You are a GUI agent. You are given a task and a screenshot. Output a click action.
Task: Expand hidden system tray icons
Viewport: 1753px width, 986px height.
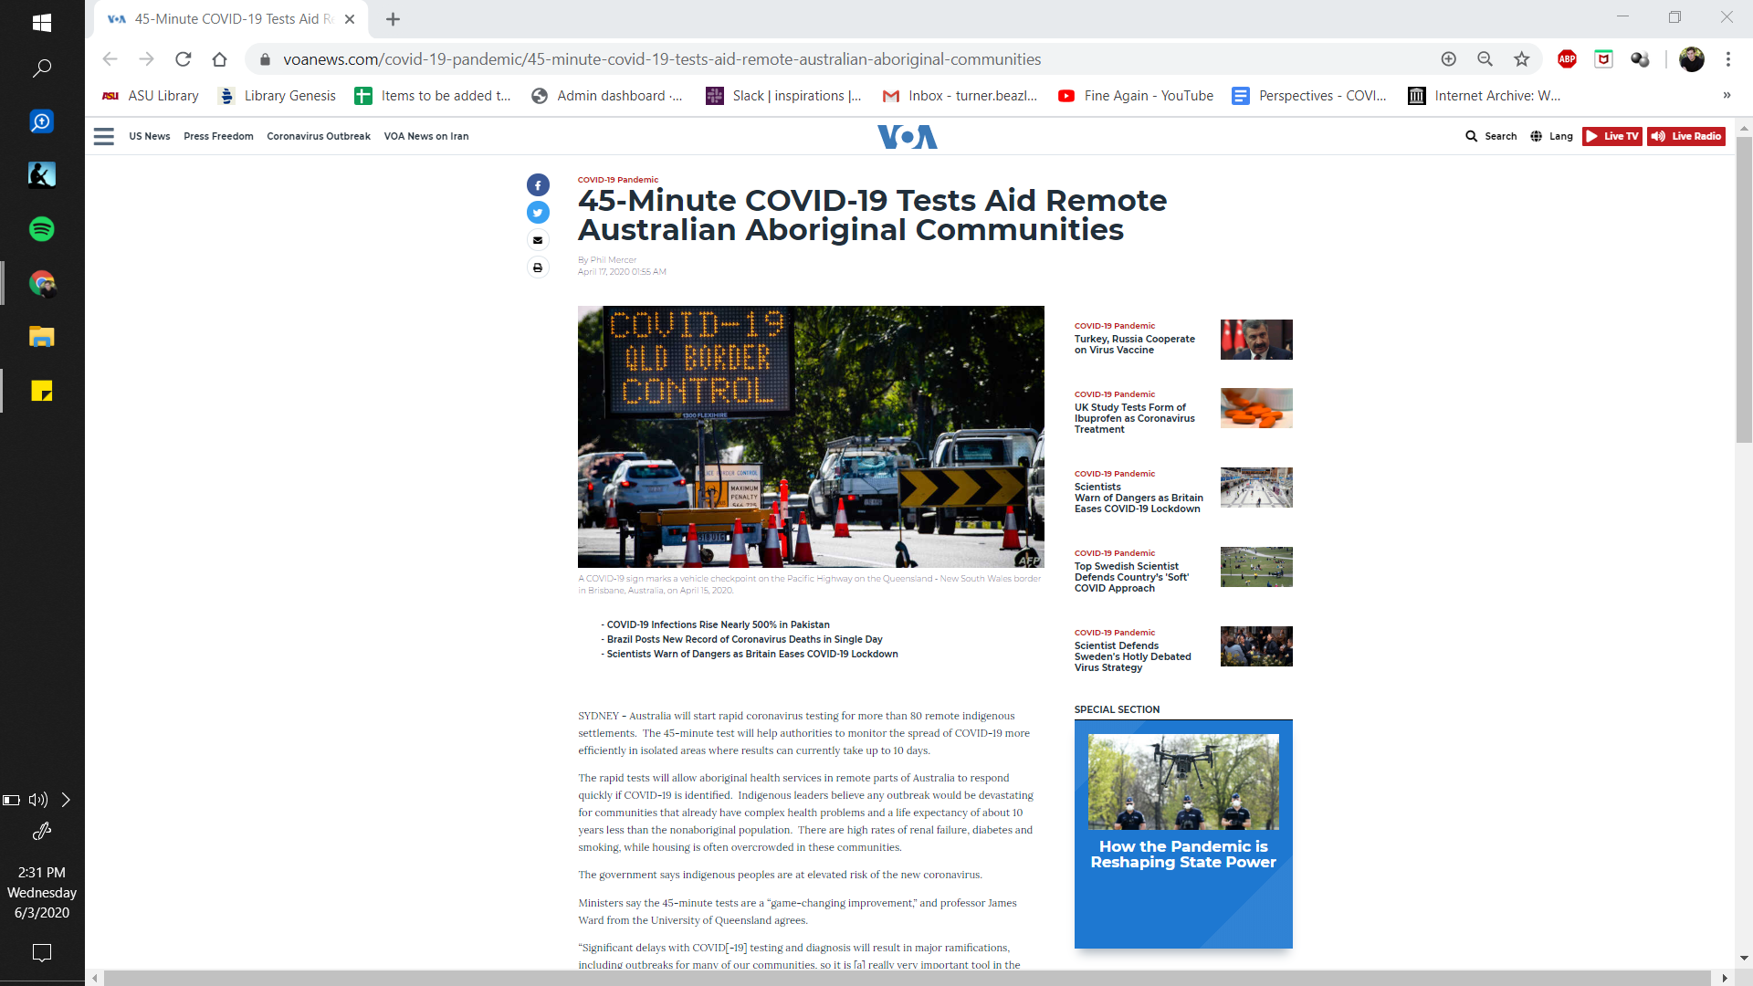pos(66,800)
